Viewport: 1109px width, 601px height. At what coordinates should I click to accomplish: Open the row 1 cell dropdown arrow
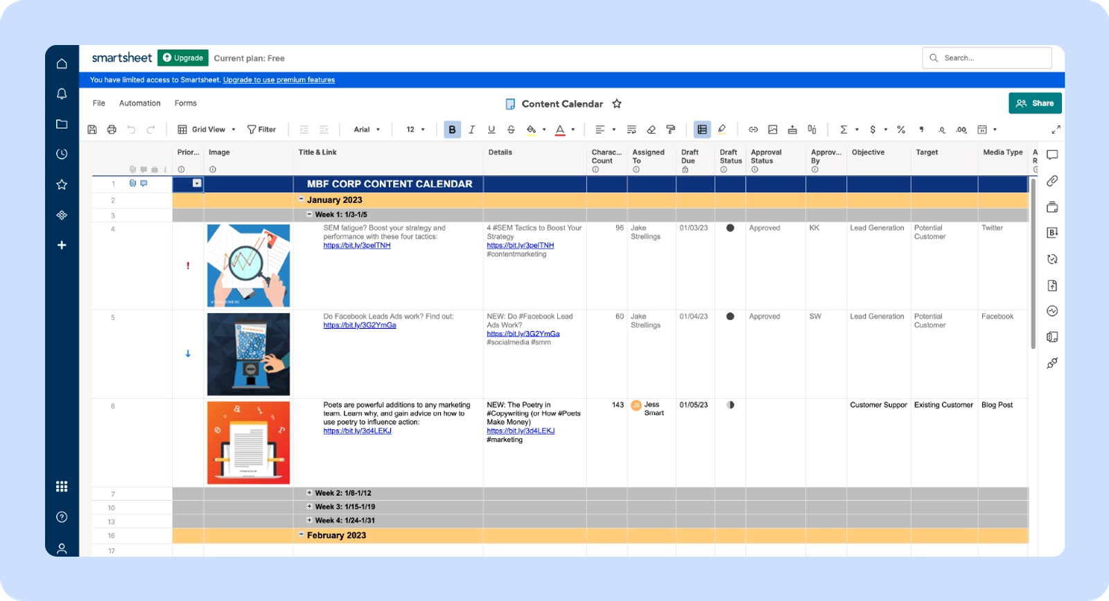pyautogui.click(x=197, y=183)
